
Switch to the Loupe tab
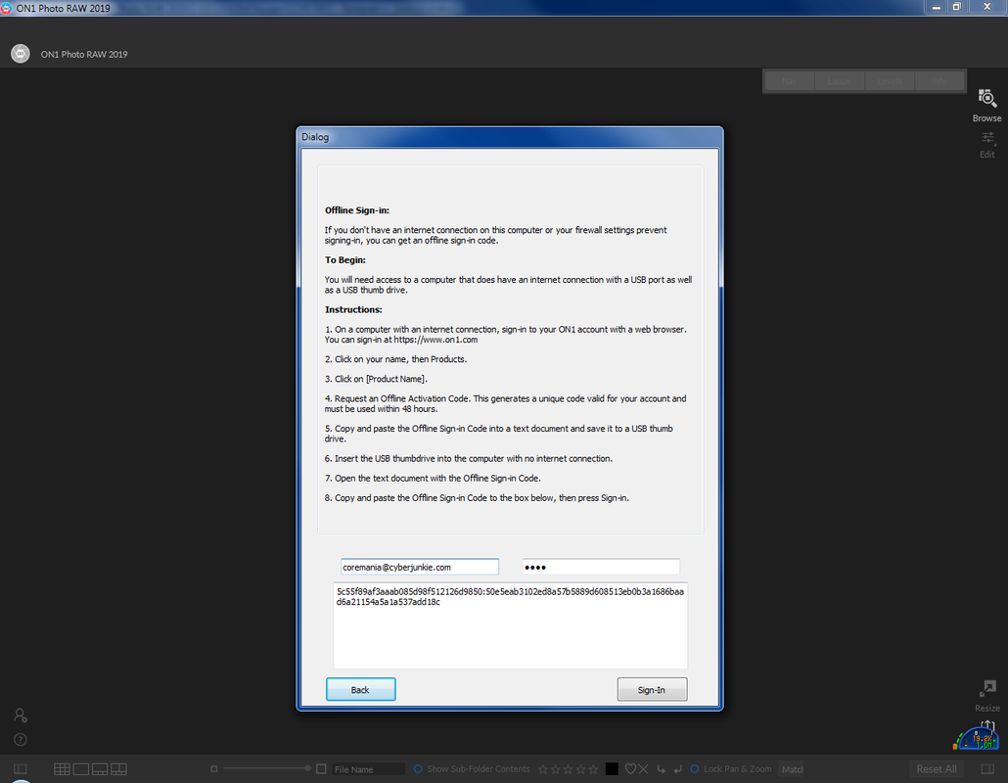pos(840,81)
